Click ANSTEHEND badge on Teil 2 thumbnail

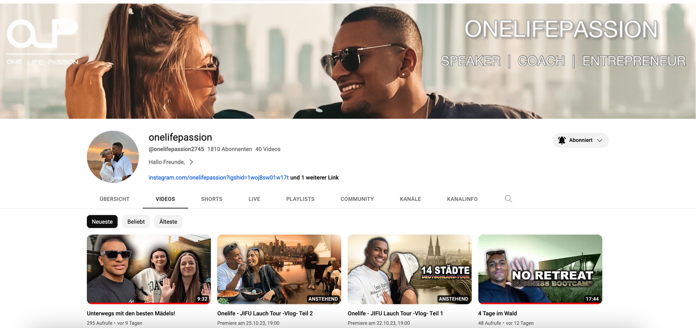point(323,299)
